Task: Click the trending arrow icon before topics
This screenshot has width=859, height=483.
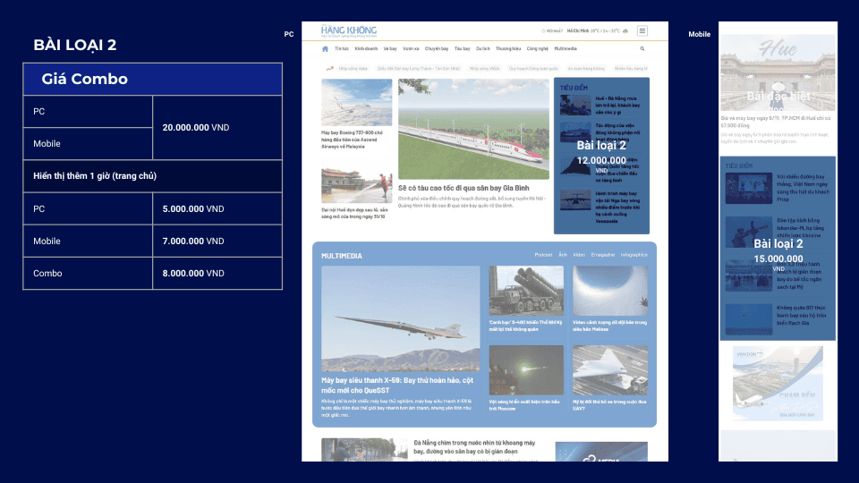Action: [x=329, y=68]
